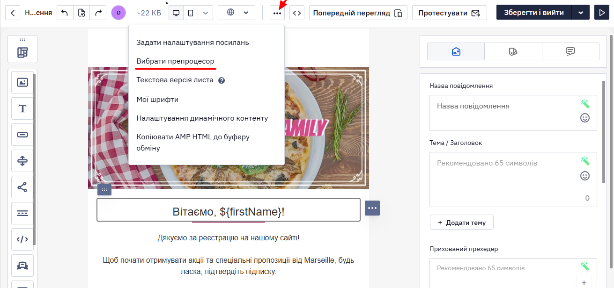Open the language globe dropdown
The height and width of the screenshot is (288, 614).
point(237,13)
